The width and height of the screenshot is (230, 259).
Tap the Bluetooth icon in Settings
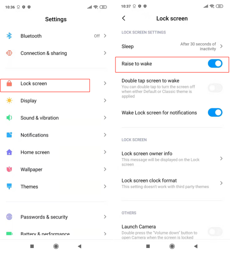pos(9,36)
